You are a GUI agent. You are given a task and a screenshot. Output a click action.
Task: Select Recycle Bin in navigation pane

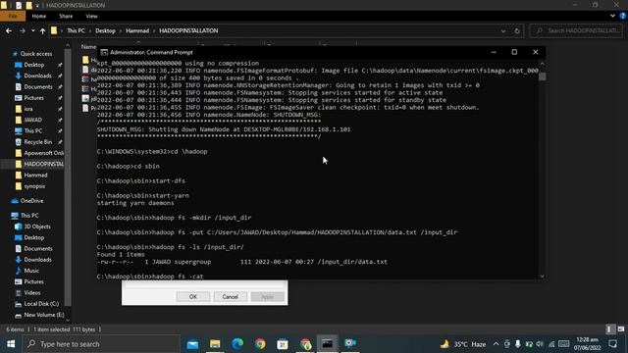[x=37, y=142]
